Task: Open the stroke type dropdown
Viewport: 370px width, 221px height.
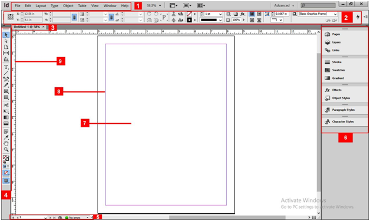Action: pos(220,20)
